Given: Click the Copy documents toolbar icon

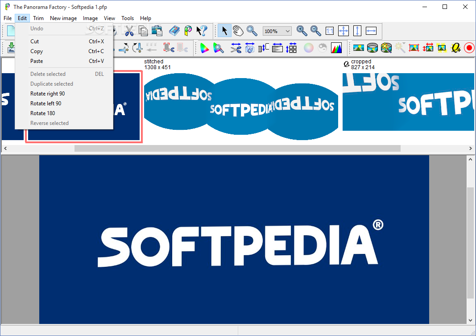Looking at the screenshot, I should click(x=143, y=31).
